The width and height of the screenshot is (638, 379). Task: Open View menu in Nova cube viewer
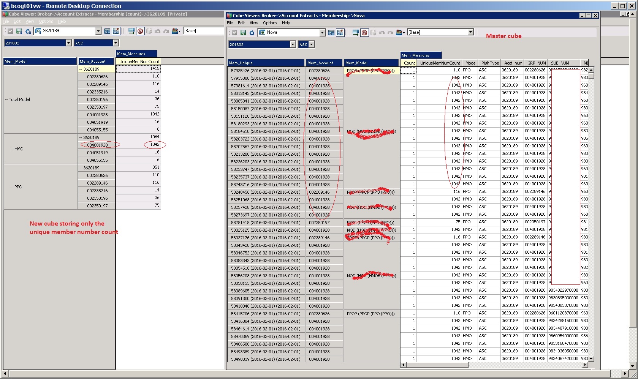tap(254, 23)
